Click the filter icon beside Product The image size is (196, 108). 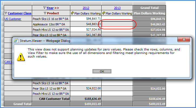(x=45, y=13)
